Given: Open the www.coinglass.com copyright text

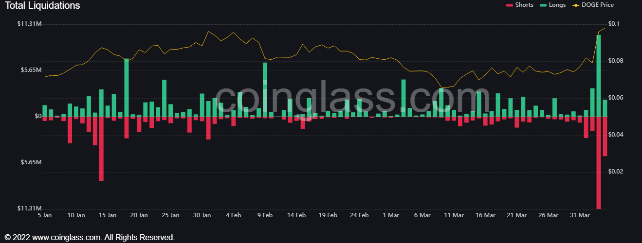Looking at the screenshot, I should point(90,238).
